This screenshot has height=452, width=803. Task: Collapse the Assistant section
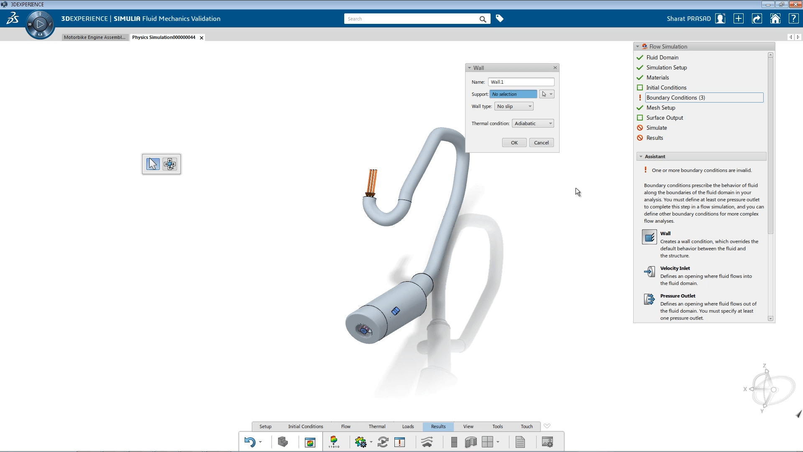[x=641, y=157]
